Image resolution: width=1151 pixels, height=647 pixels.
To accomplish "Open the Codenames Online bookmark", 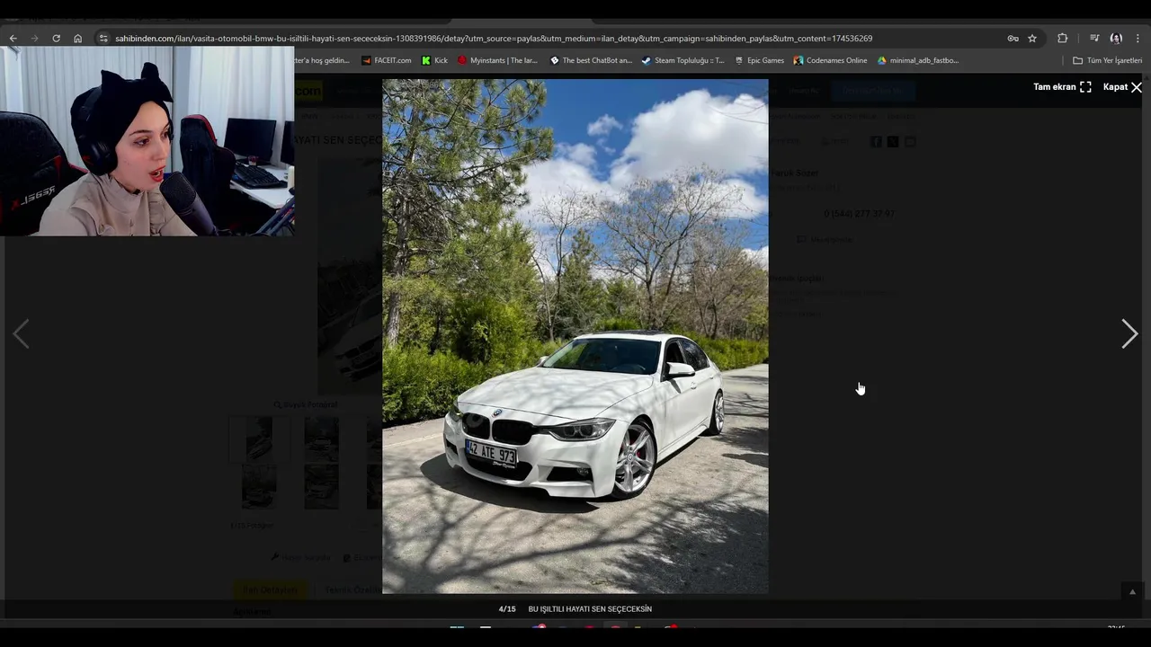I will (830, 60).
